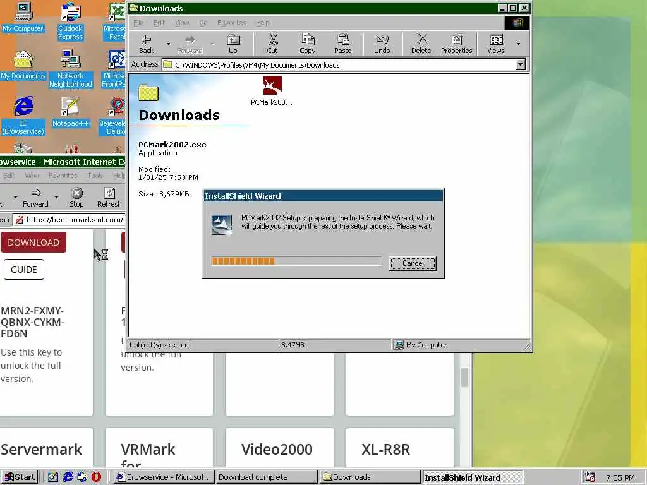This screenshot has height=485, width=647.
Task: Open the Favorites menu in Downloads
Action: pyautogui.click(x=231, y=23)
